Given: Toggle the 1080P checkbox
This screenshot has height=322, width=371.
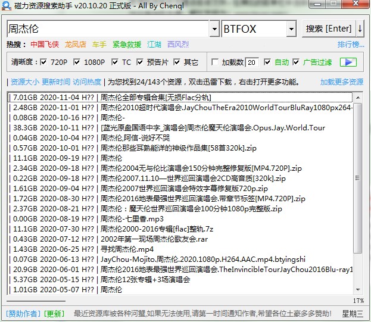Looking at the screenshot, I should 77,62.
